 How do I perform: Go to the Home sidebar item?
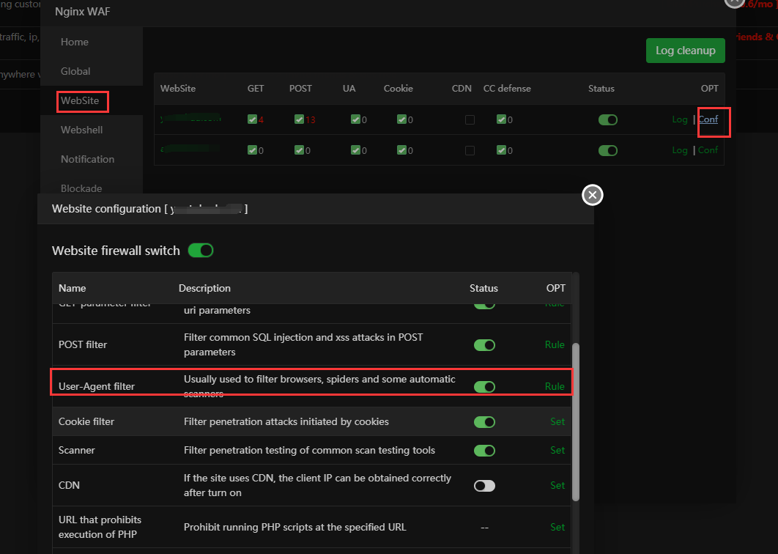[x=75, y=42]
